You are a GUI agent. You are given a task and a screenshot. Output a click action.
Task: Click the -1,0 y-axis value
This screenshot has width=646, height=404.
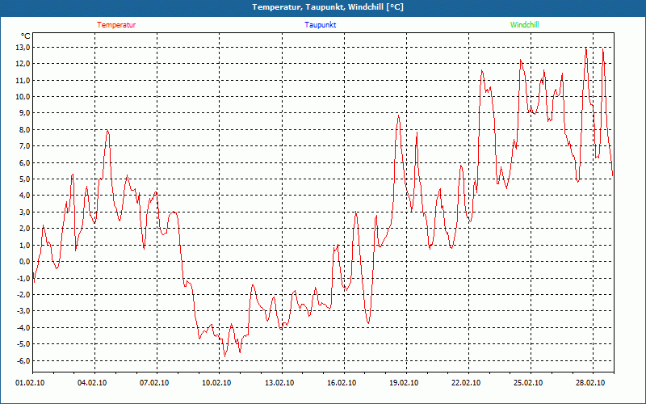tap(23, 278)
